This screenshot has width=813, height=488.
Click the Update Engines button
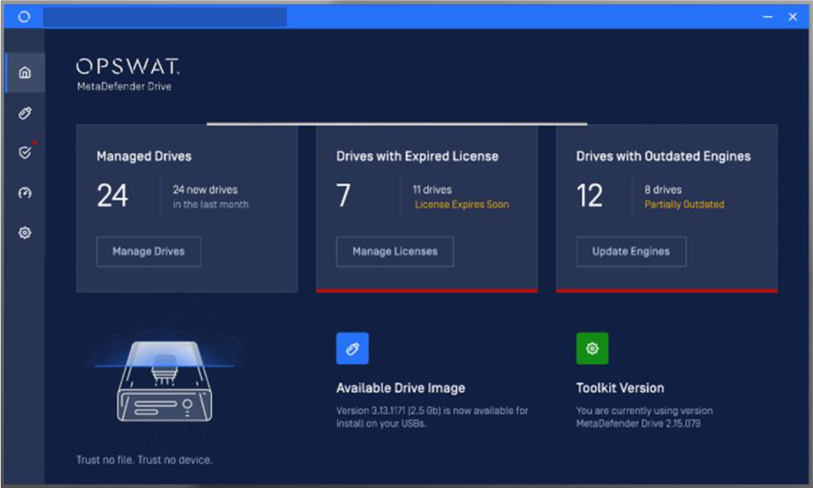coord(630,252)
